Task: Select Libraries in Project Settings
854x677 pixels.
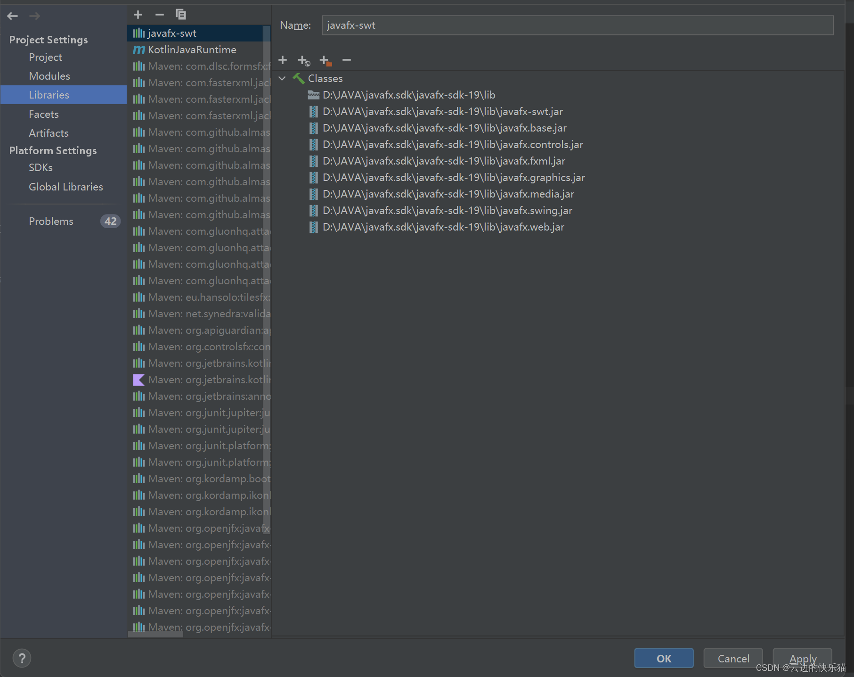Action: [64, 95]
